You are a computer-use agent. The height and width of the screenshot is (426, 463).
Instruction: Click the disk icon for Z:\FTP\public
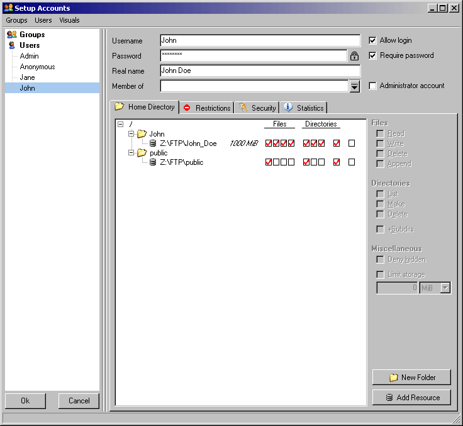click(x=153, y=162)
